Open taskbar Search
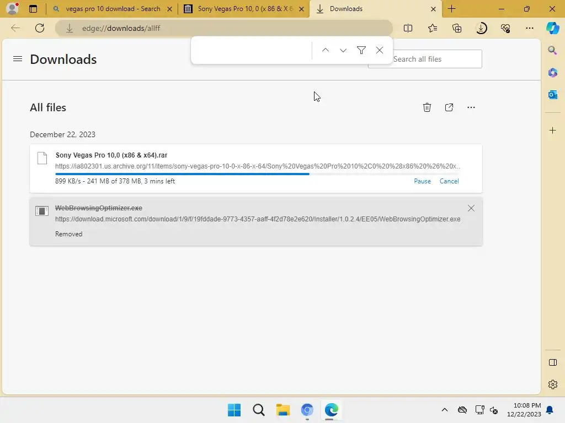 259,410
